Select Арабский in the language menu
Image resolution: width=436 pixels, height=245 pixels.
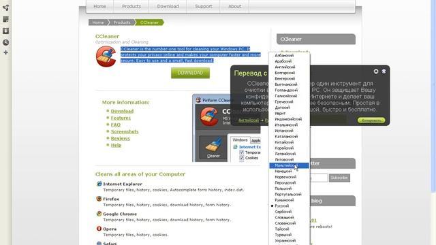289,61
